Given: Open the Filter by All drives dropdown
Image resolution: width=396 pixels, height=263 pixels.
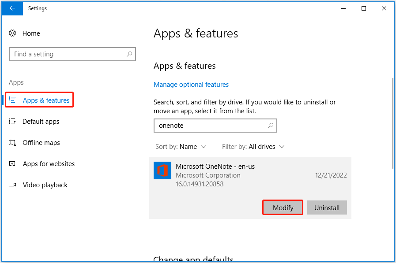Looking at the screenshot, I should pyautogui.click(x=253, y=147).
